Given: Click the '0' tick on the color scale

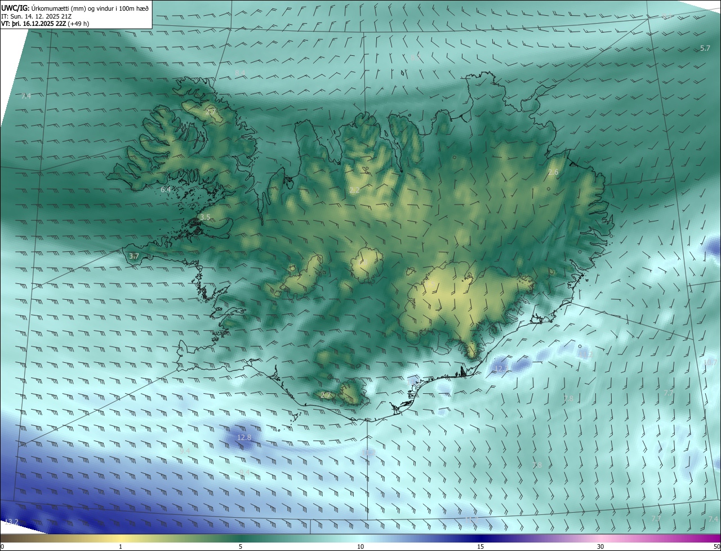Looking at the screenshot, I should 2,546.
